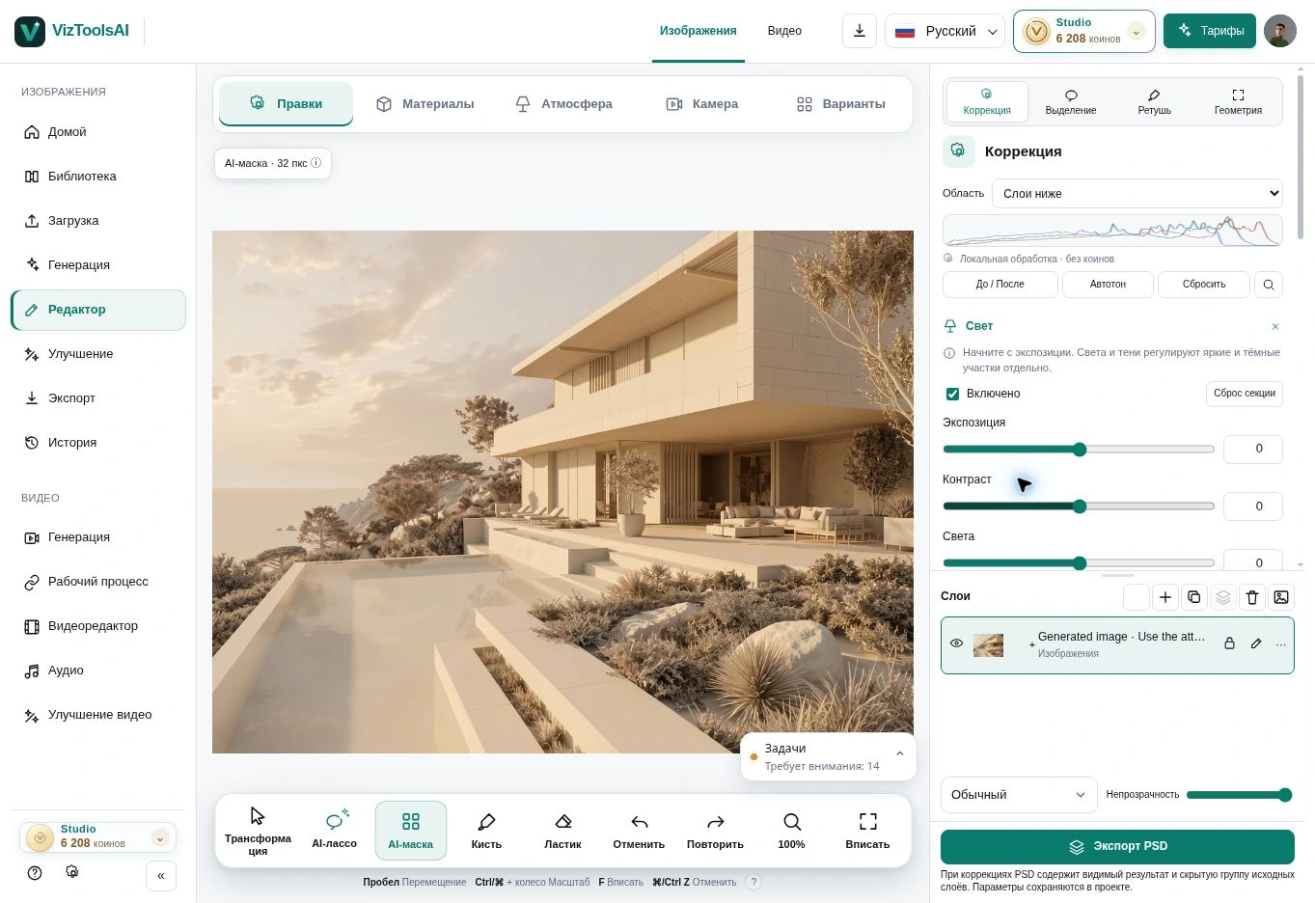Open the Ретушь tab
This screenshot has height=903, width=1315.
click(1154, 101)
